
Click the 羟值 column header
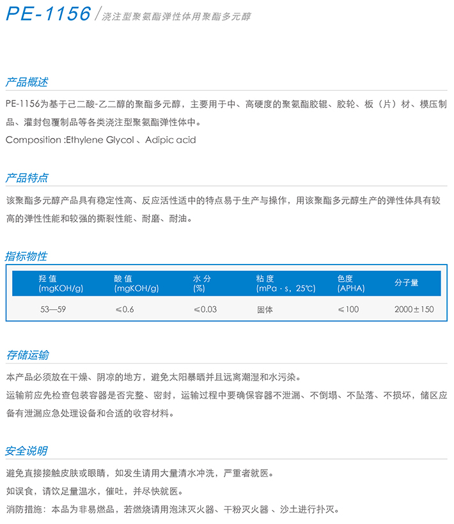[x=61, y=283]
